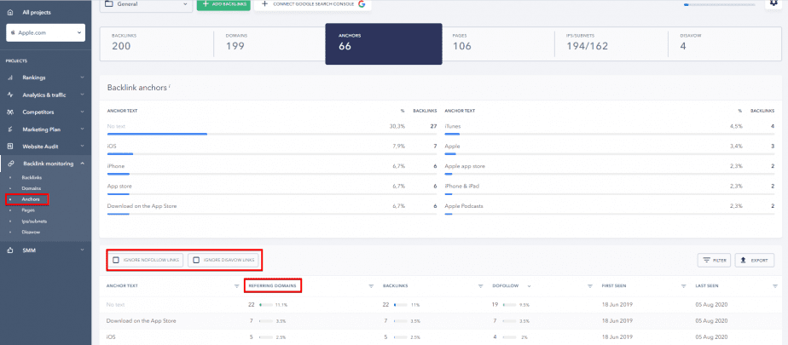The image size is (788, 345).
Task: Open Ips/subnets in sidebar submenu
Action: point(34,221)
